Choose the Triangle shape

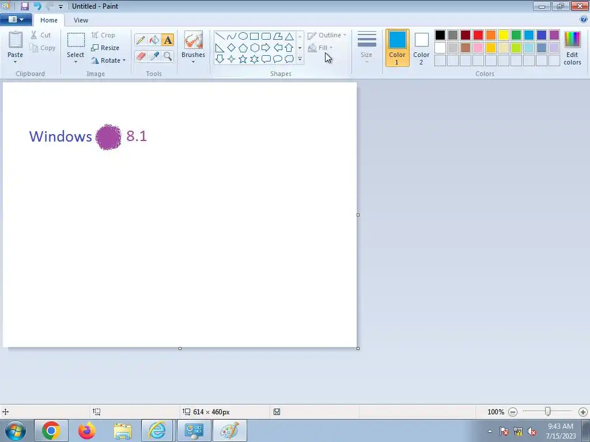click(x=289, y=36)
